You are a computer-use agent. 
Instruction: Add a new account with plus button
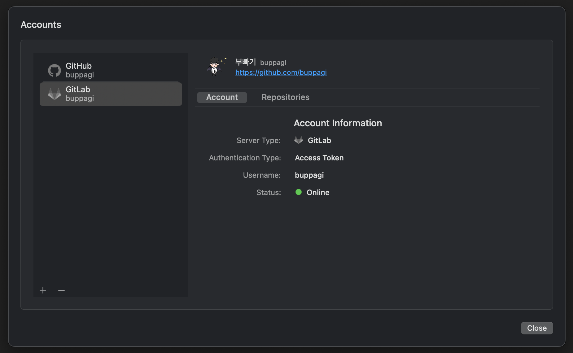[x=43, y=290]
